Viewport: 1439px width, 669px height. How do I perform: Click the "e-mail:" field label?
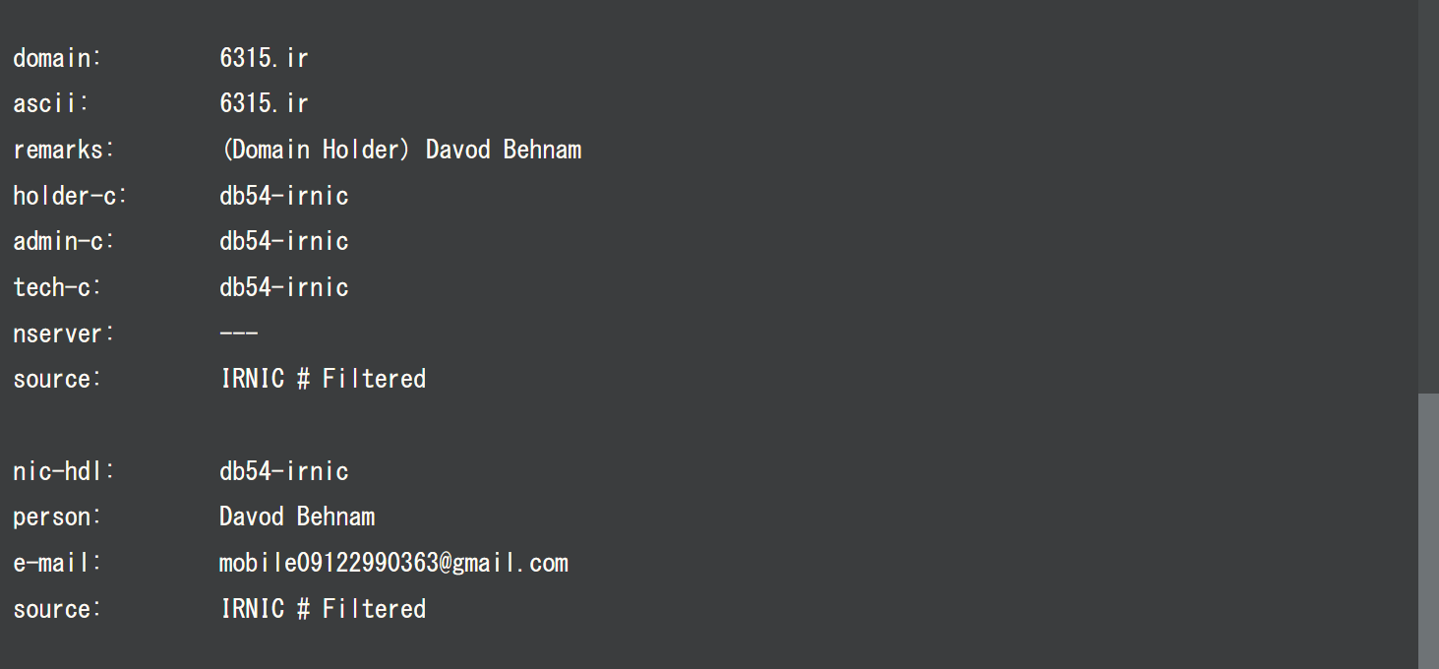click(x=57, y=563)
